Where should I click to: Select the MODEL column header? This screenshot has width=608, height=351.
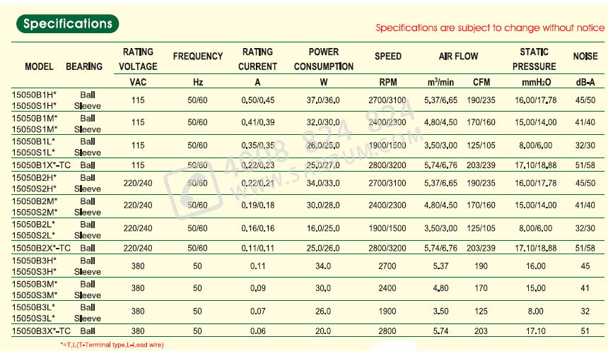pyautogui.click(x=39, y=66)
